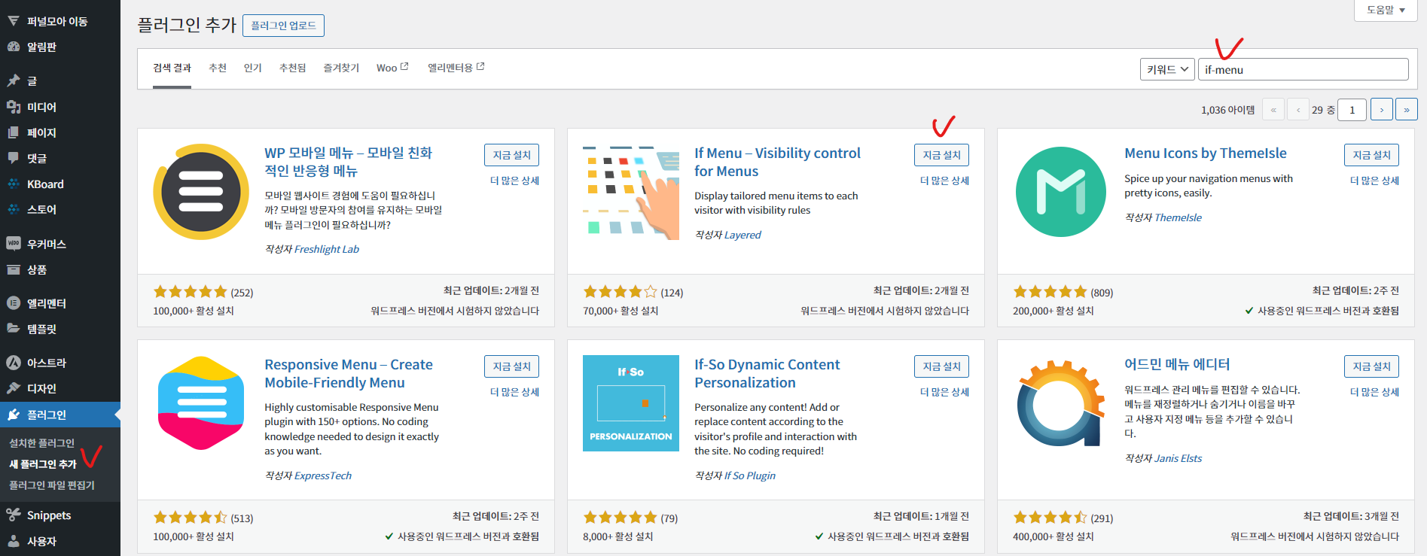The width and height of the screenshot is (1427, 556).
Task: Open the Woo external tab
Action: click(392, 68)
